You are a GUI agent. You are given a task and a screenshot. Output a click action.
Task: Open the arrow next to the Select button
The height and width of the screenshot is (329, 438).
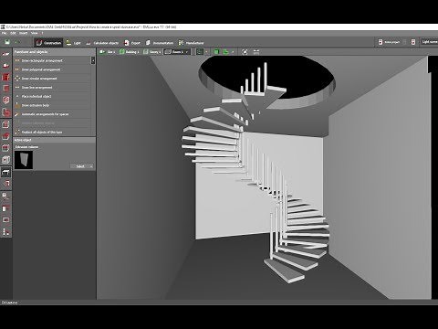[91, 166]
